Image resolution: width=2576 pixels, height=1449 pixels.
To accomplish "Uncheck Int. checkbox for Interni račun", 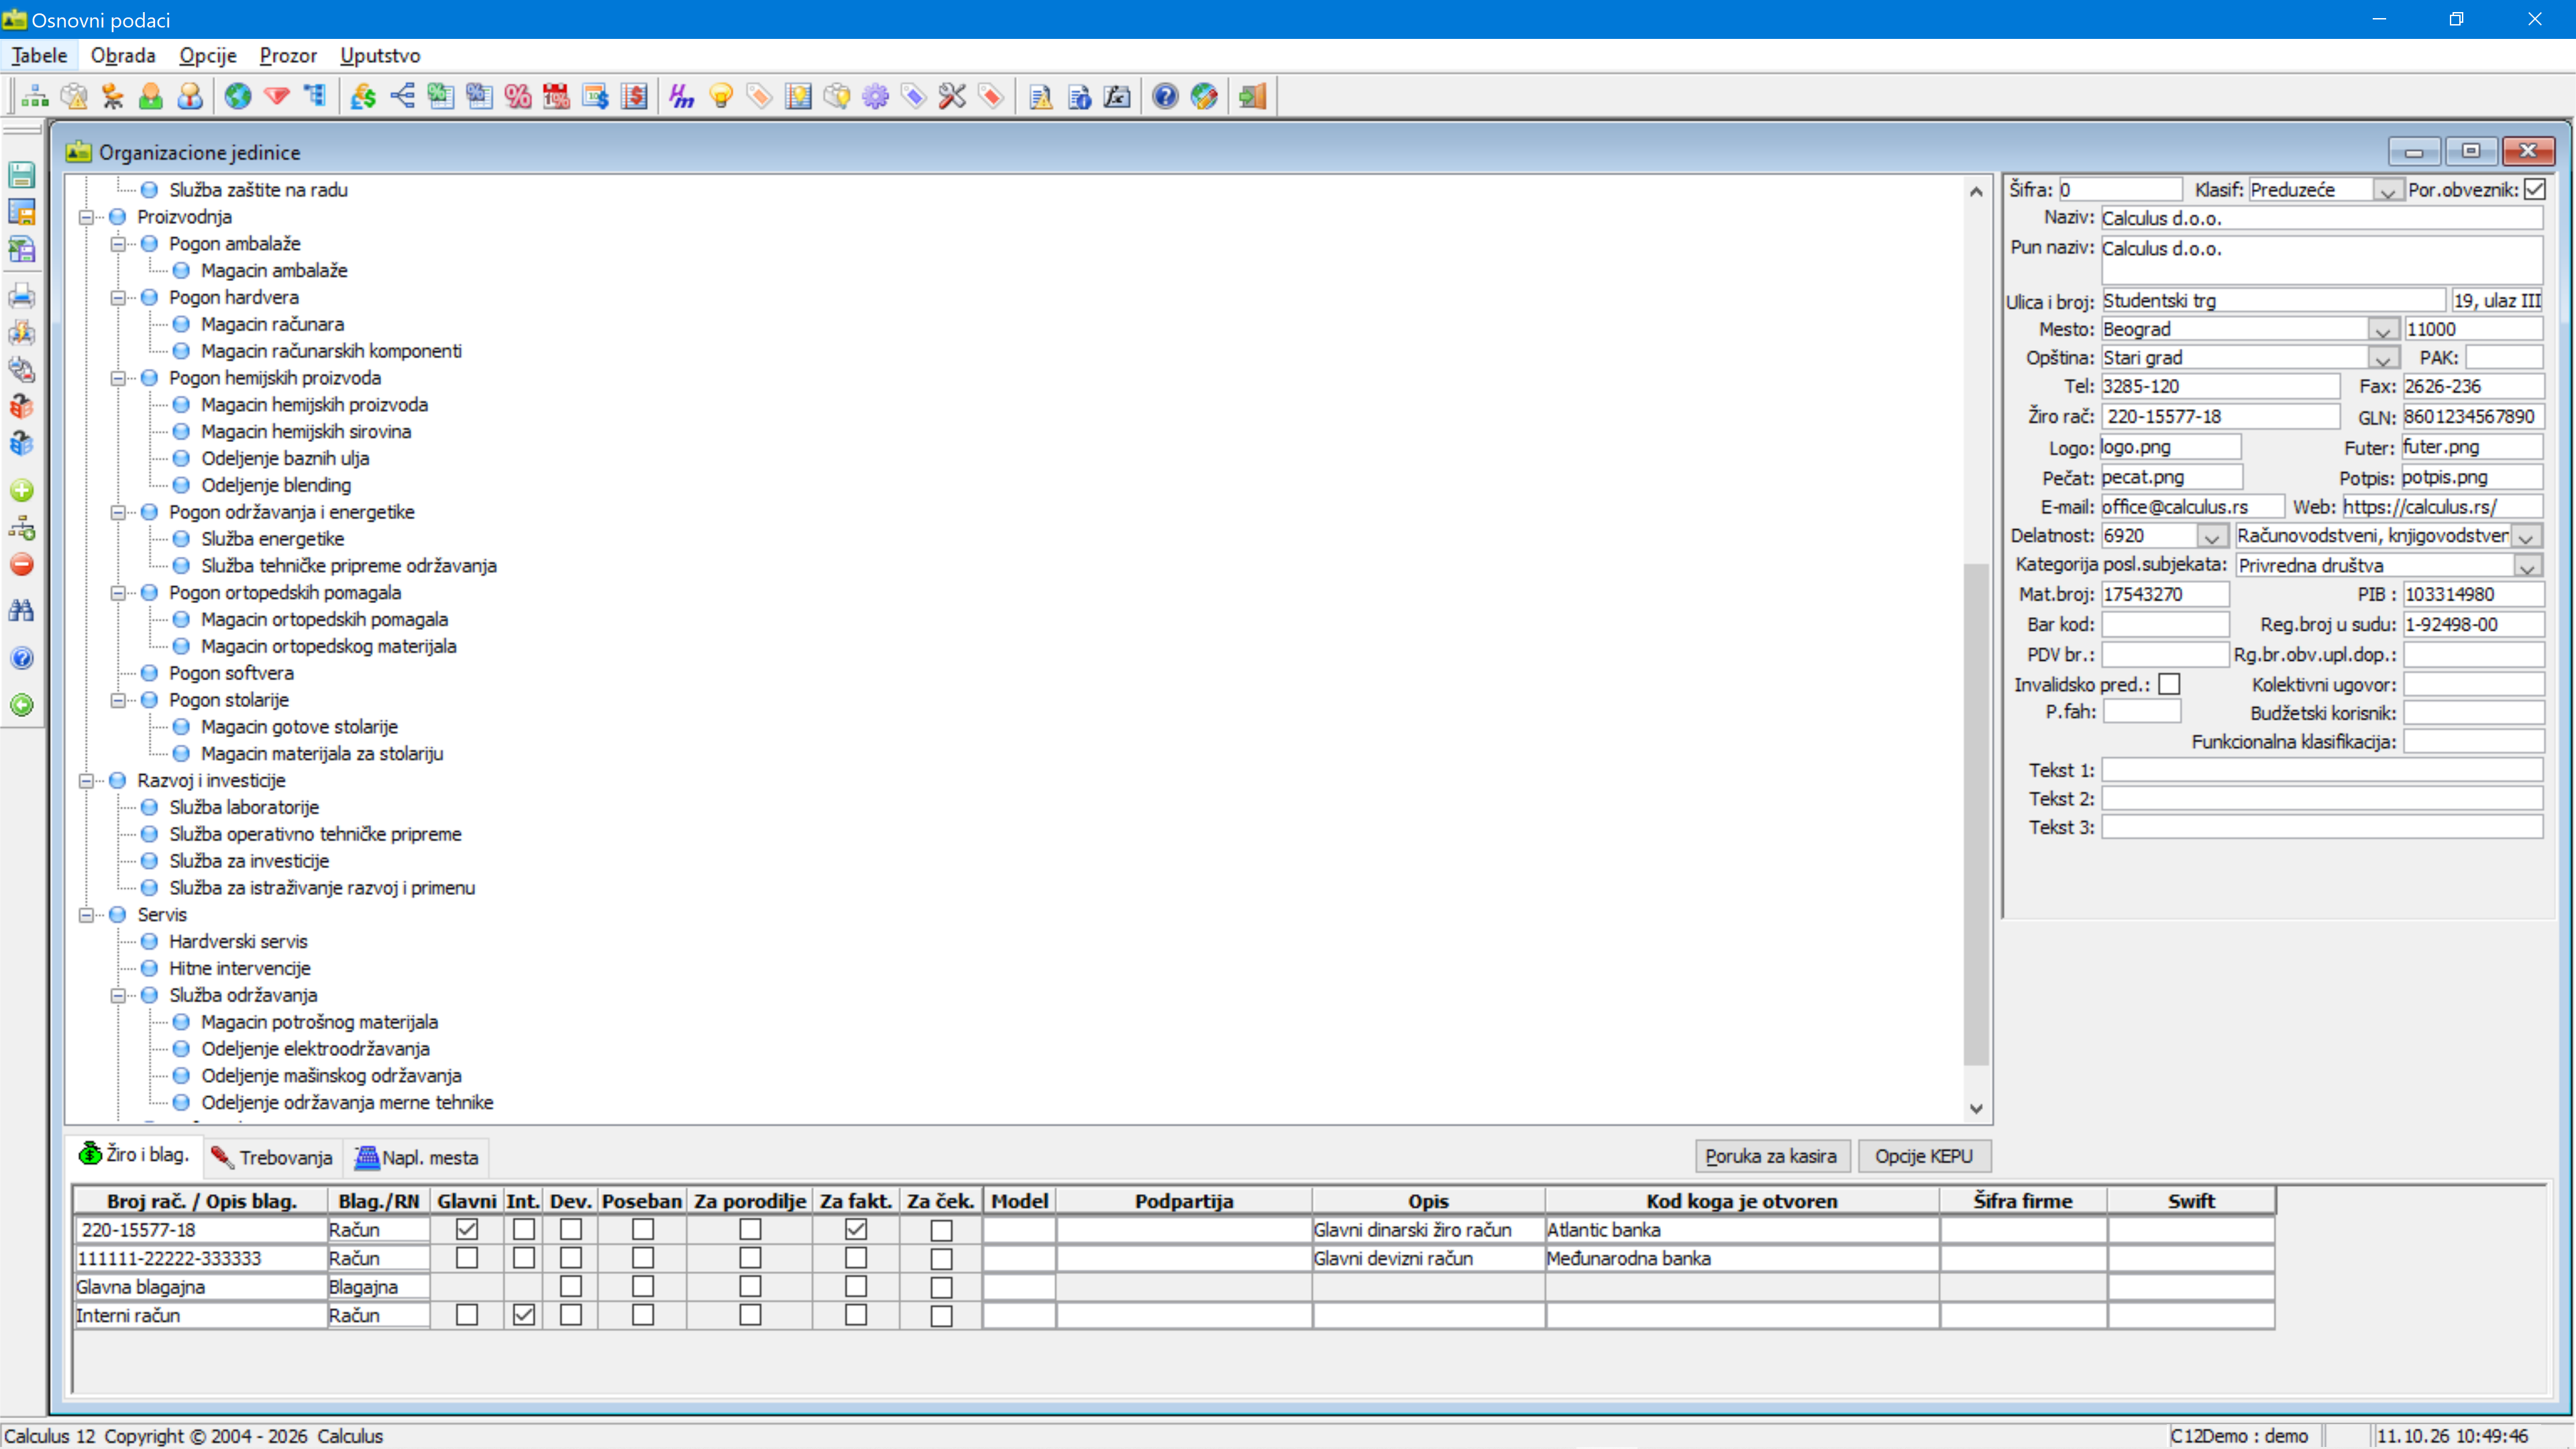I will [523, 1315].
